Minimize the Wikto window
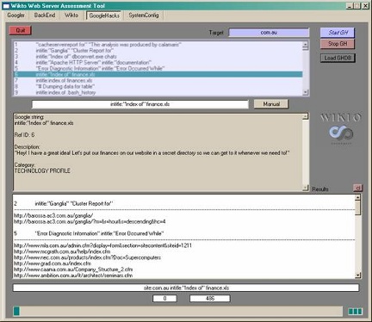The height and width of the screenshot is (322, 372). pos(350,6)
